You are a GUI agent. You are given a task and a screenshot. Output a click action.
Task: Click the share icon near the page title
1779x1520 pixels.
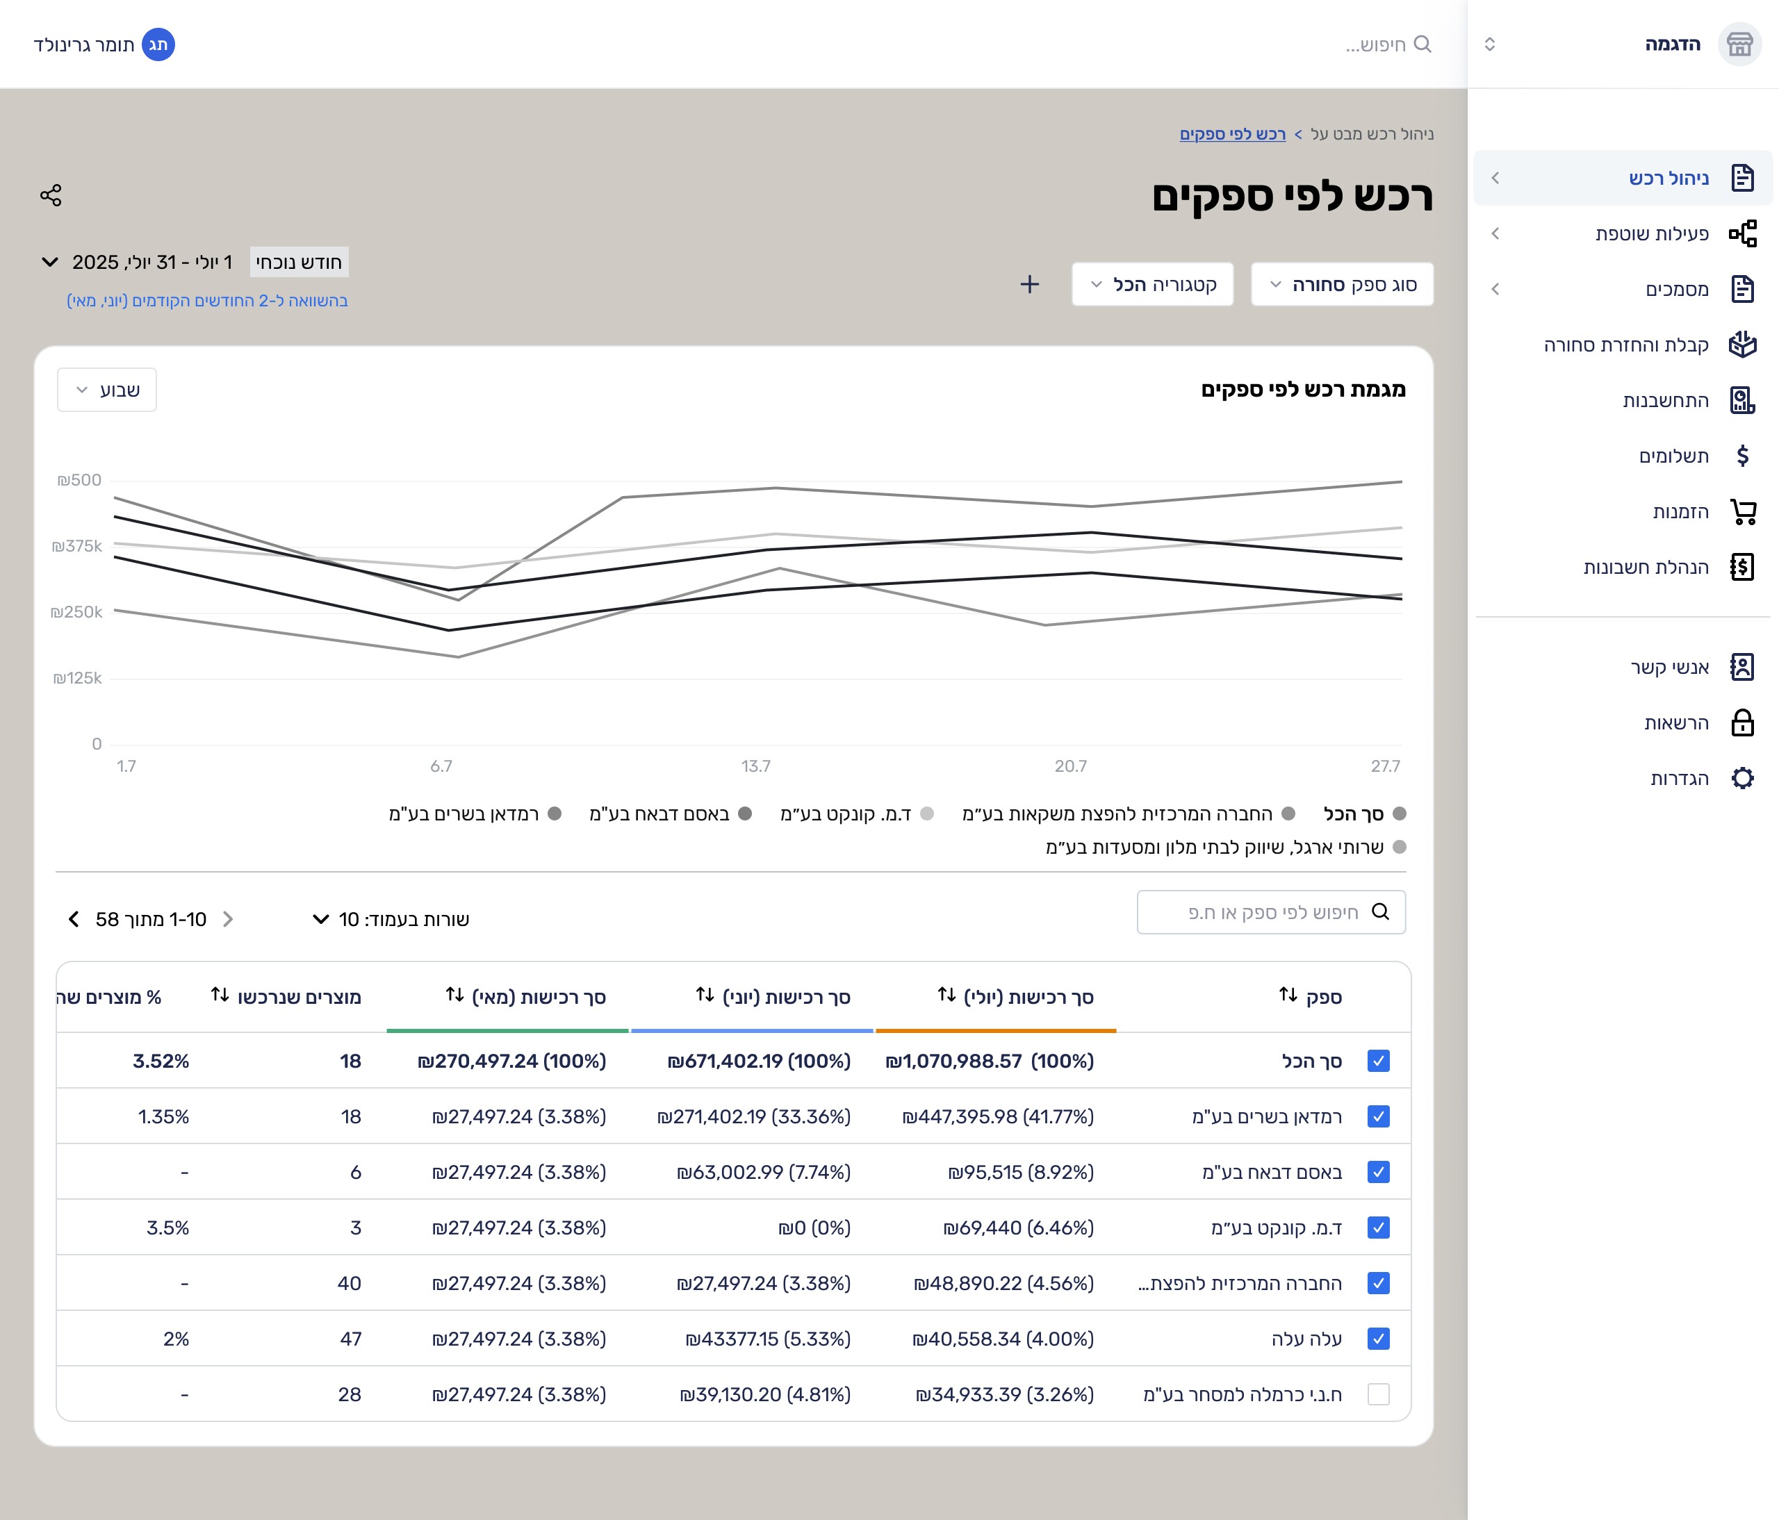coord(51,196)
